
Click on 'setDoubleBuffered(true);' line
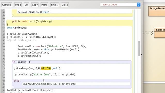click(x=34, y=12)
